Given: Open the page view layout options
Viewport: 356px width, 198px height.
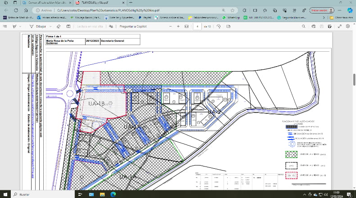Looking at the screenshot, I should coord(228,27).
